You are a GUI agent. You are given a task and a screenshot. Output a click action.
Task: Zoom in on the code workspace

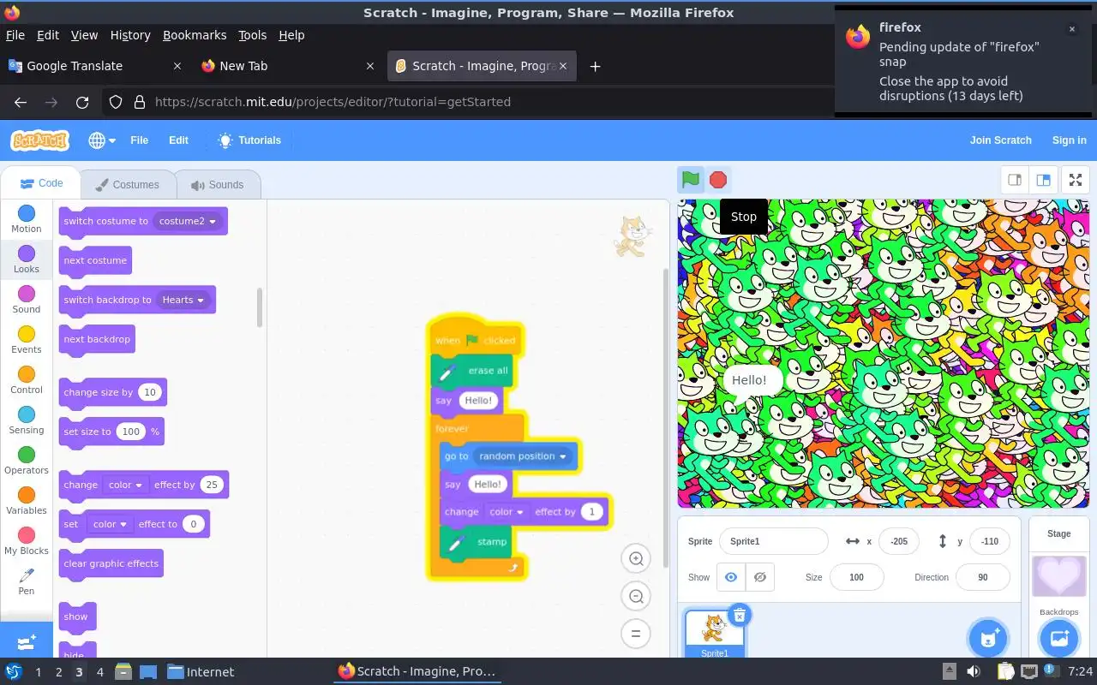[x=636, y=559]
